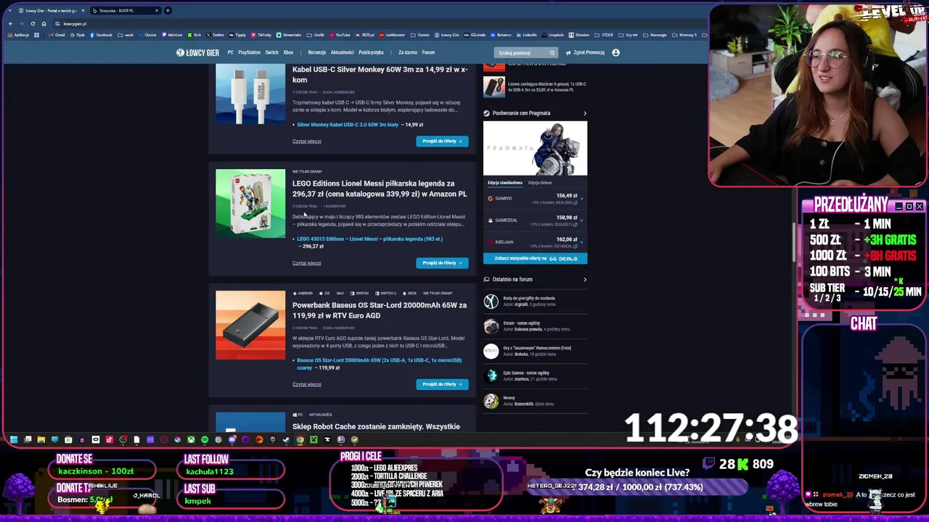The image size is (929, 522).
Task: Click the Łowcy Gier site logo
Action: pyautogui.click(x=197, y=53)
